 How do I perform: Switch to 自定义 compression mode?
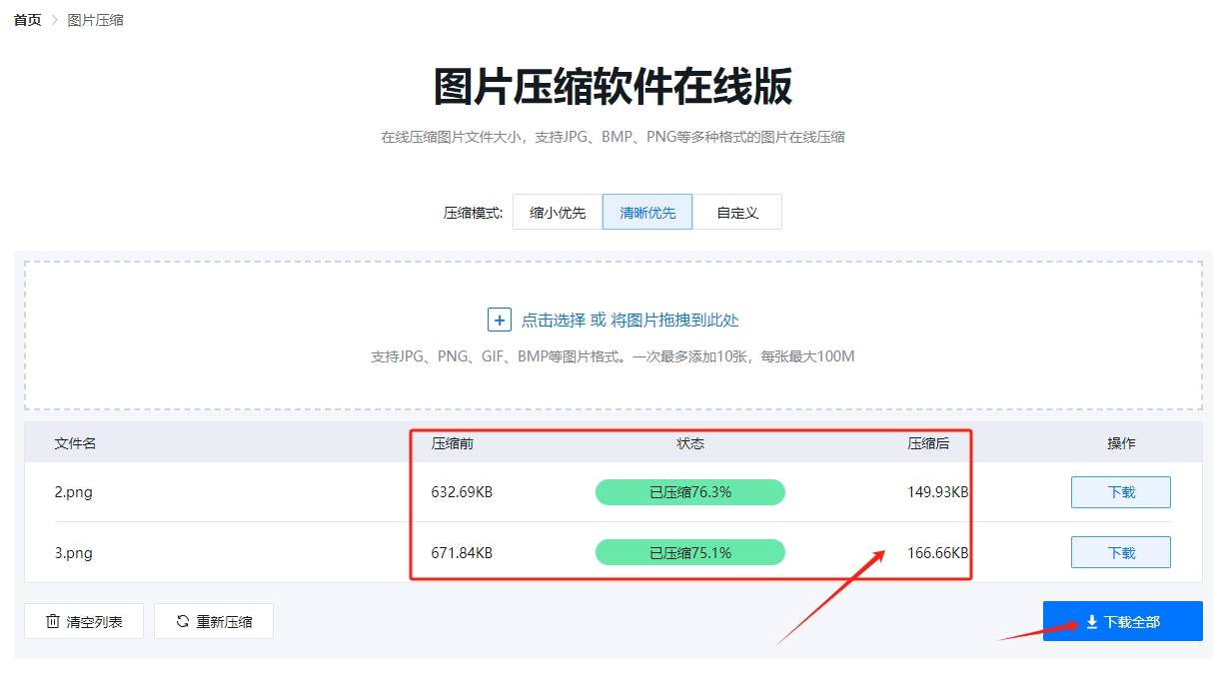coord(737,212)
